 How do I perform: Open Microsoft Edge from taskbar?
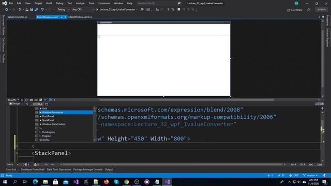coord(35,182)
